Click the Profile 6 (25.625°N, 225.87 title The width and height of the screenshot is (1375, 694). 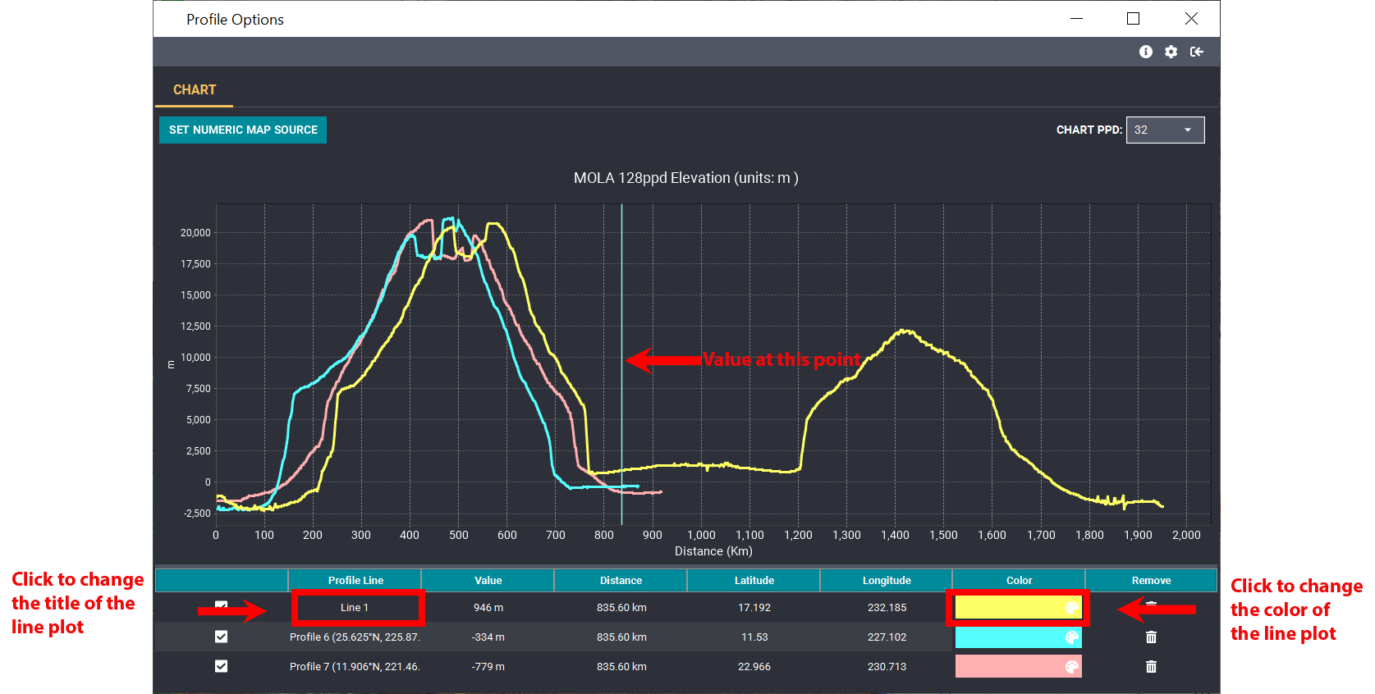pyautogui.click(x=355, y=637)
